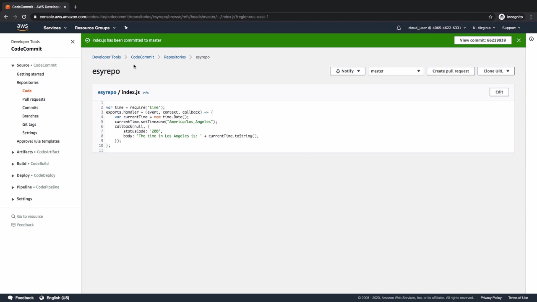537x302 pixels.
Task: Close the CodeCommit browser tab
Action: tap(65, 7)
